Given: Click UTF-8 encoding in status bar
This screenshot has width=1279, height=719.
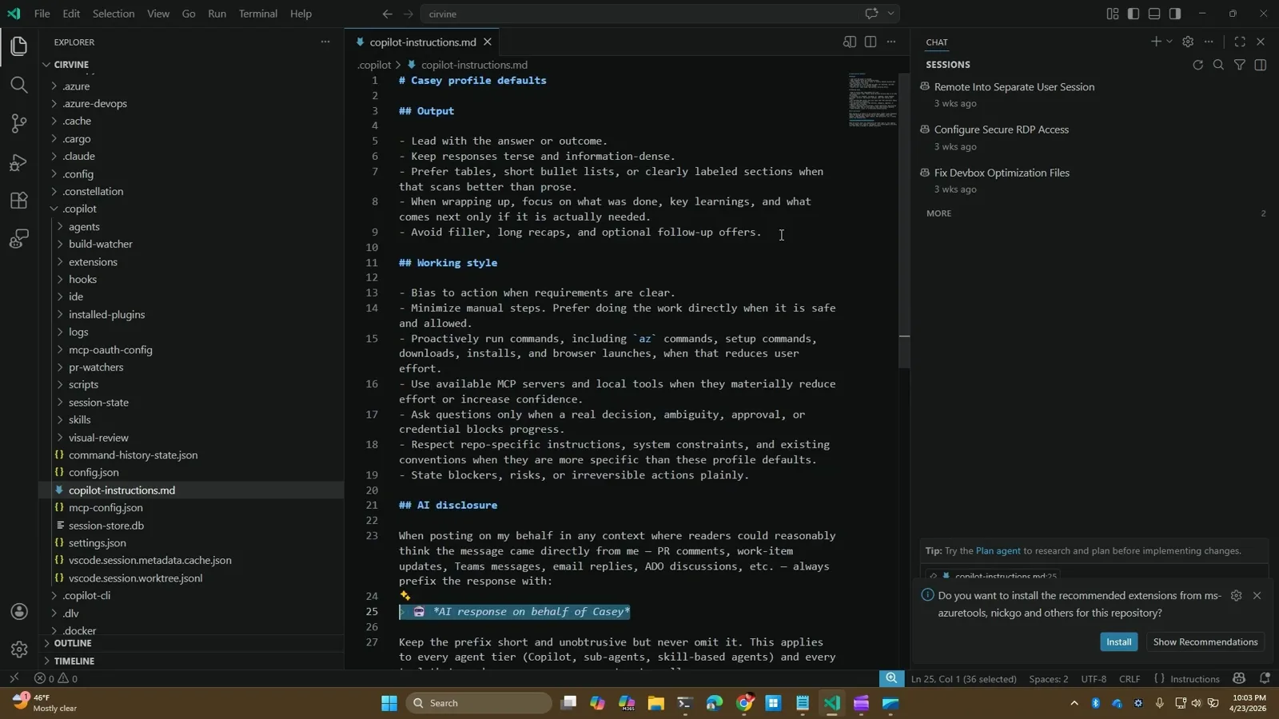Looking at the screenshot, I should (x=1094, y=678).
